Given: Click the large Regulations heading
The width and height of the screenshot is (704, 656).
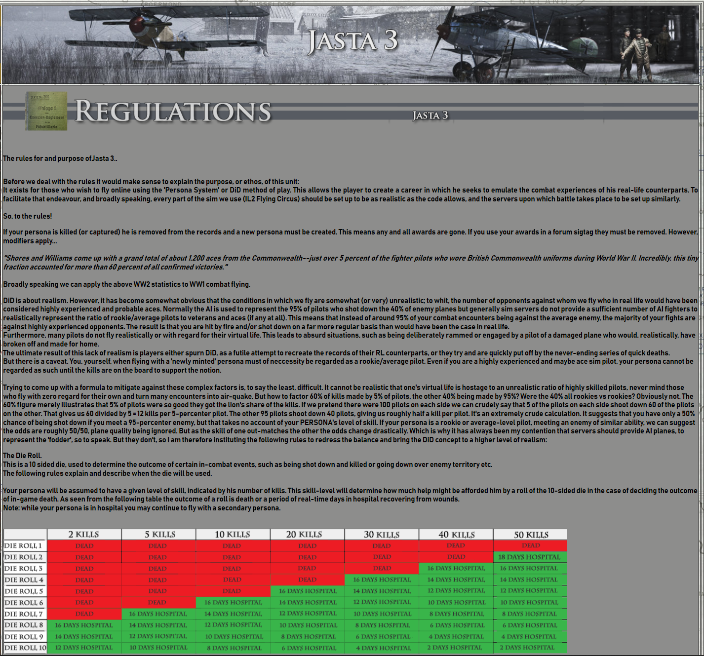Looking at the screenshot, I should [x=173, y=111].
